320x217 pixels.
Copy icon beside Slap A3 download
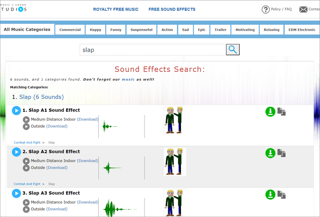coord(282,195)
